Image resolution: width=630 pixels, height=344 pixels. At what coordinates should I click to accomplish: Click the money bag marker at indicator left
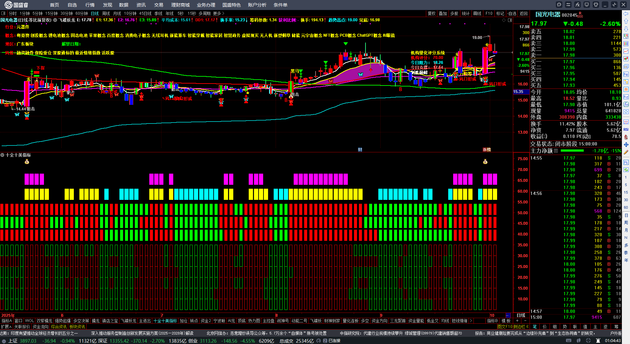click(x=27, y=162)
